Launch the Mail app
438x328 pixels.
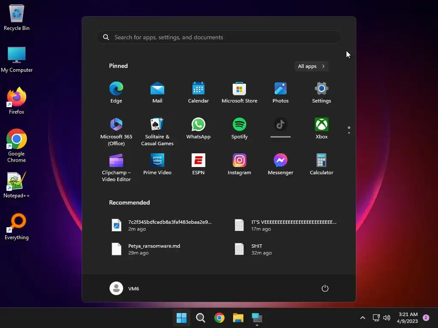coord(157,93)
